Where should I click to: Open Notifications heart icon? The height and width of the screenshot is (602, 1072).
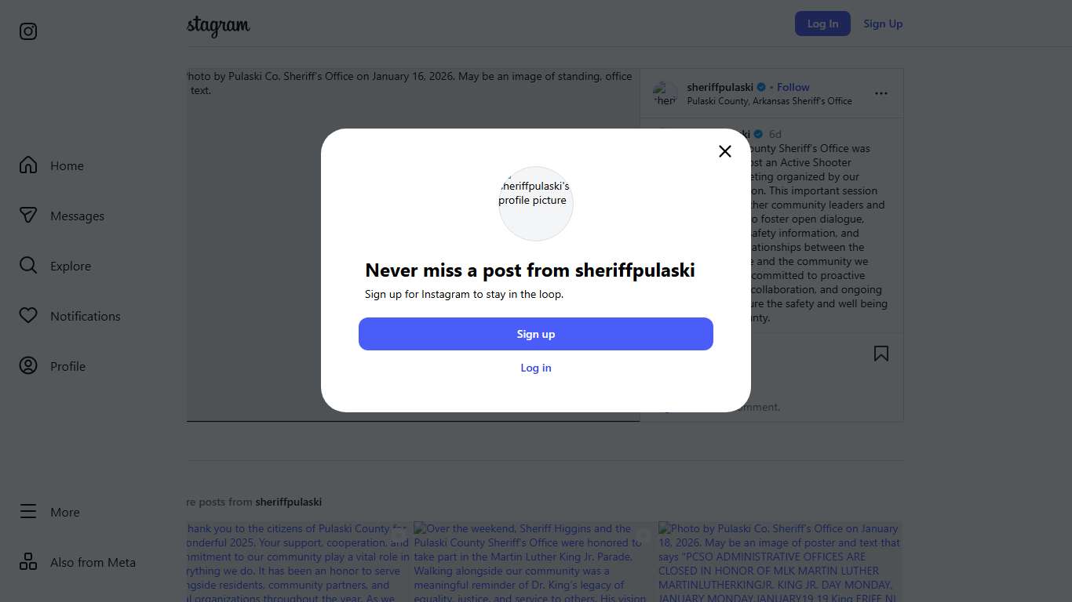click(x=28, y=316)
